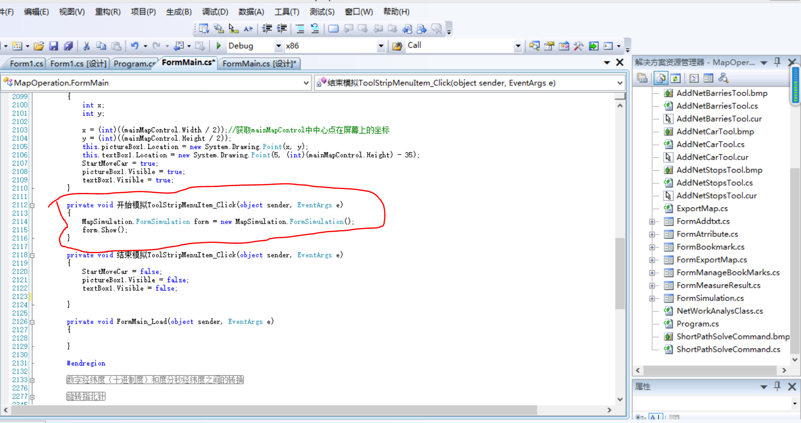The width and height of the screenshot is (801, 423).
Task: Open the 编辑(E) menu
Action: pyautogui.click(x=36, y=12)
